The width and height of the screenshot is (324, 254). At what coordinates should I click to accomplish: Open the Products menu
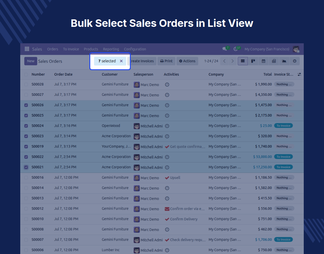tap(91, 49)
